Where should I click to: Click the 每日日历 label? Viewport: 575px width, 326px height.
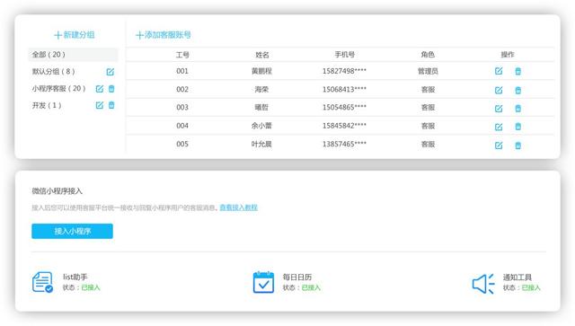[297, 277]
